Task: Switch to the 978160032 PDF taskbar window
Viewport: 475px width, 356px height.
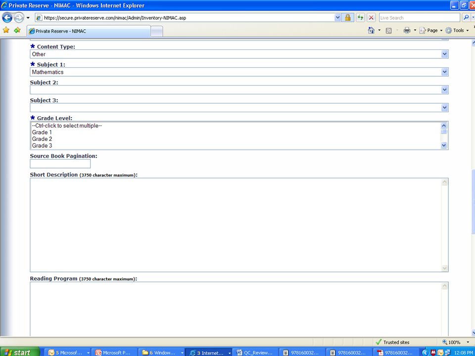Action: [x=396, y=353]
